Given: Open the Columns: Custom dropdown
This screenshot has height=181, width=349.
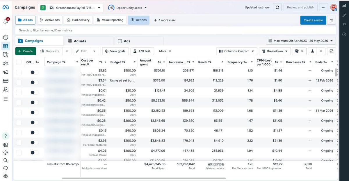Looking at the screenshot, I should coord(237,51).
